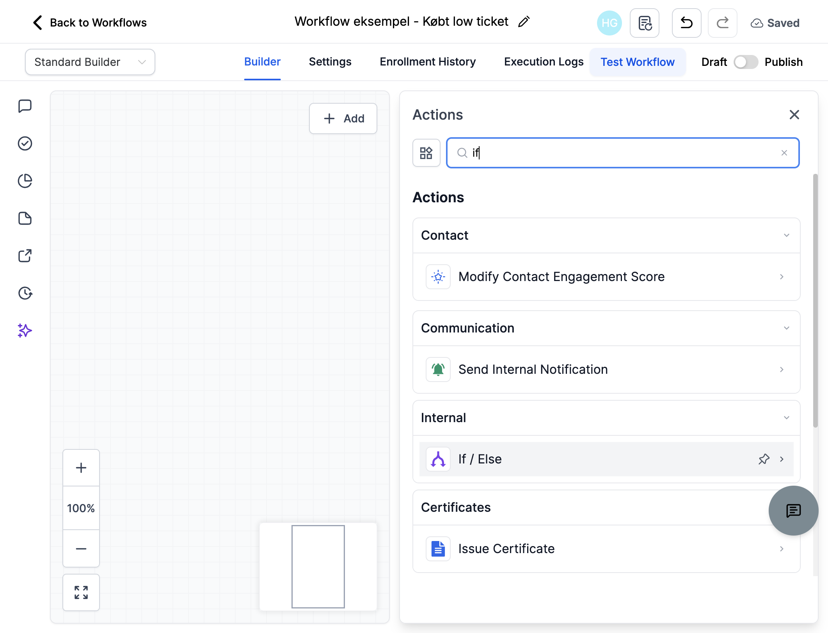Click the Test Workflow button
The image size is (828, 633).
[638, 62]
